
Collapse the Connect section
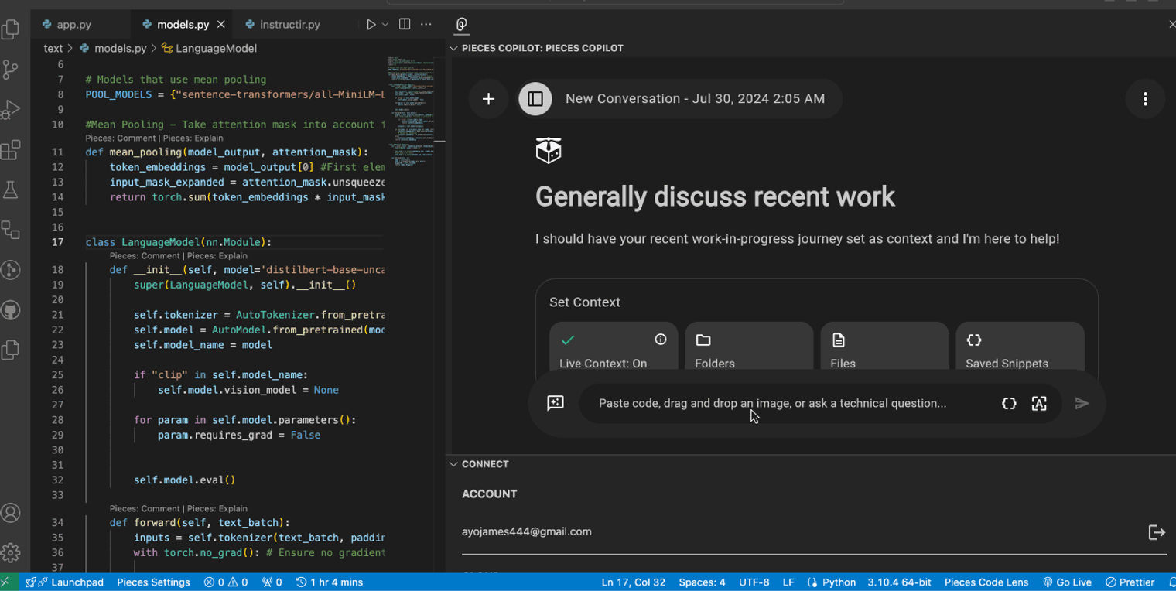[x=454, y=464]
